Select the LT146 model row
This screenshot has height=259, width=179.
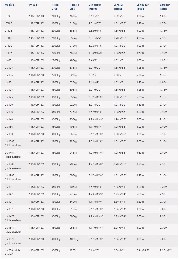(89, 53)
